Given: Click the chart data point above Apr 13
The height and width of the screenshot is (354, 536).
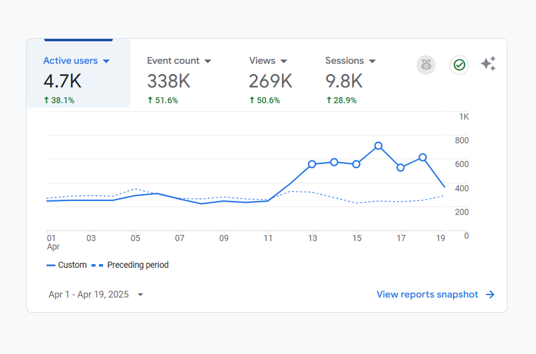Looking at the screenshot, I should [x=312, y=163].
